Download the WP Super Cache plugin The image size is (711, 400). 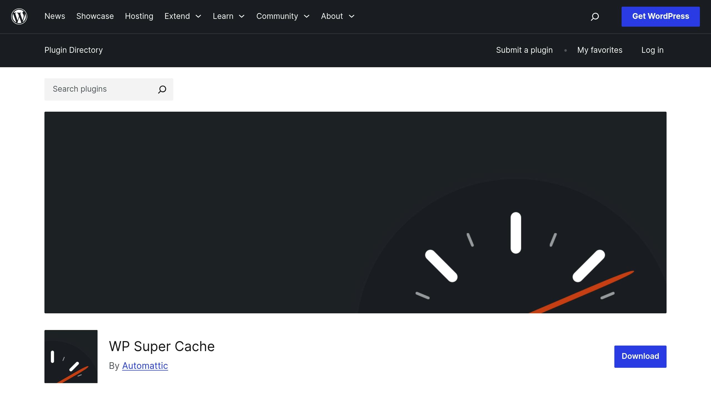coord(640,357)
